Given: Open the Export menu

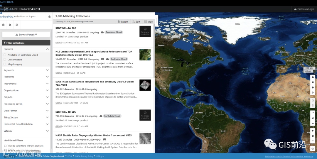Looking at the screenshot, I should pos(123,22).
